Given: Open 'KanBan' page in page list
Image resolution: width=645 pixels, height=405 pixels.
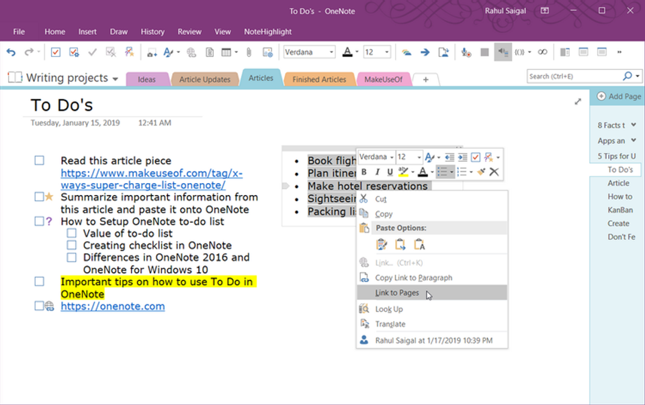Looking at the screenshot, I should tap(620, 210).
